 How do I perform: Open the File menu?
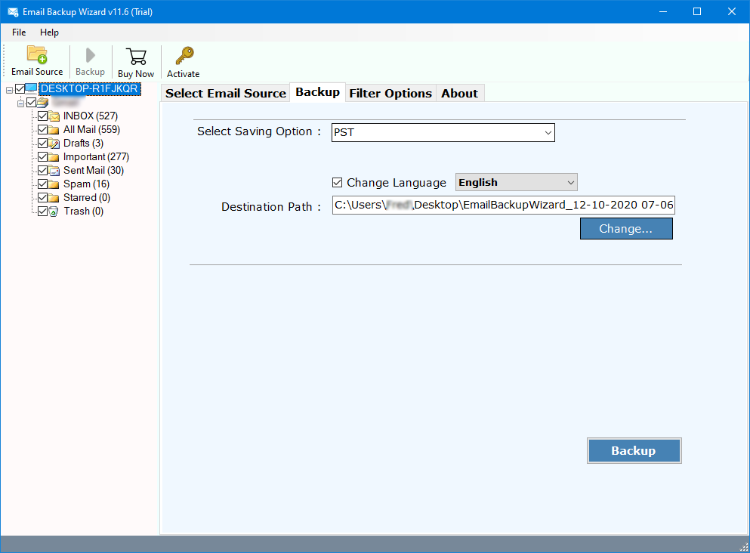click(19, 32)
